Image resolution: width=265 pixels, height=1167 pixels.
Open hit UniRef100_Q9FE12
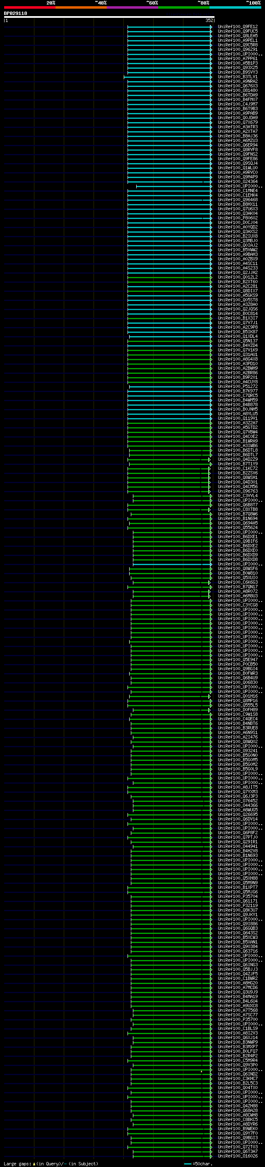[x=238, y=27]
